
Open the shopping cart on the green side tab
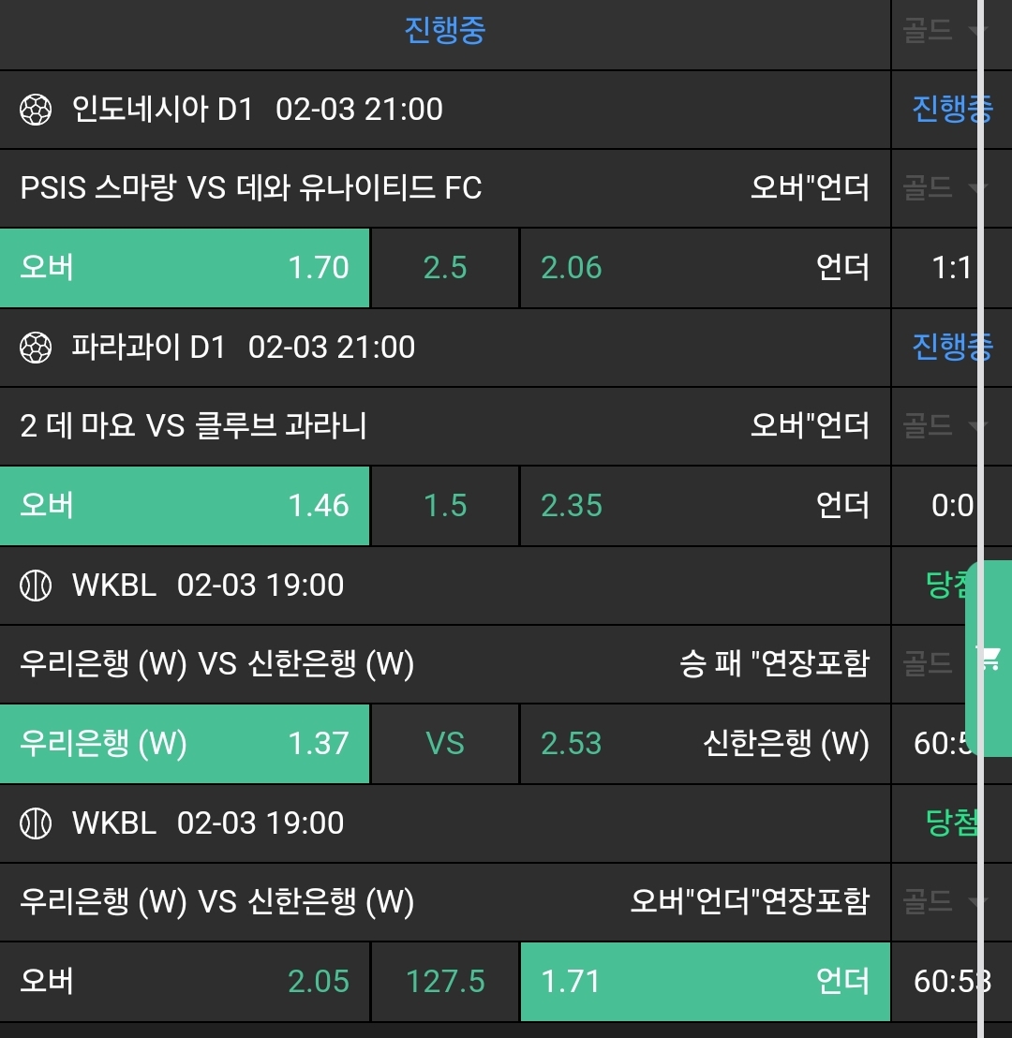[x=990, y=658]
